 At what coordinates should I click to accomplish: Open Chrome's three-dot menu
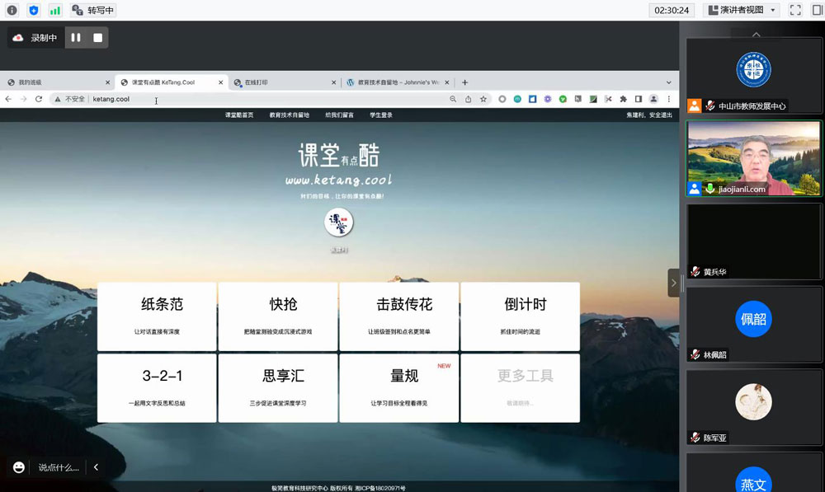[669, 99]
